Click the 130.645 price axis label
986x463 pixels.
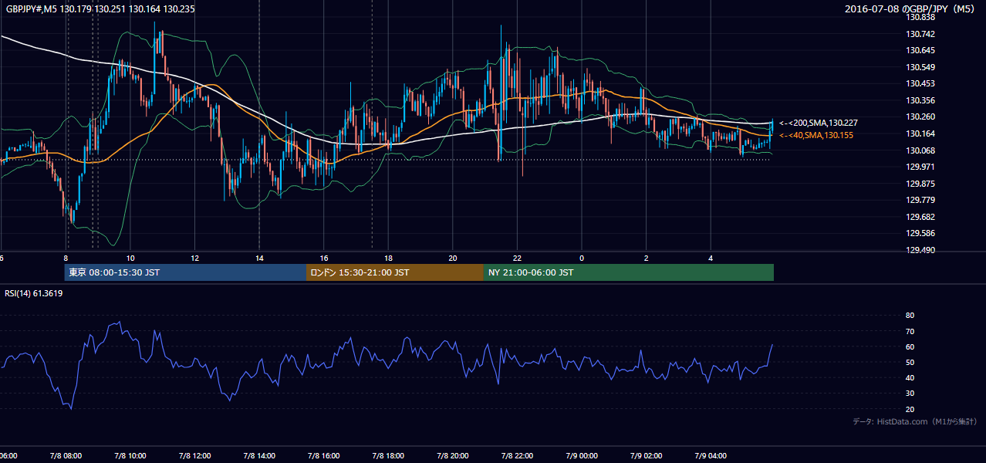[920, 50]
